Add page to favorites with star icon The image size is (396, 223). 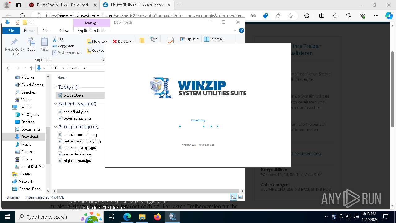pyautogui.click(x=290, y=16)
